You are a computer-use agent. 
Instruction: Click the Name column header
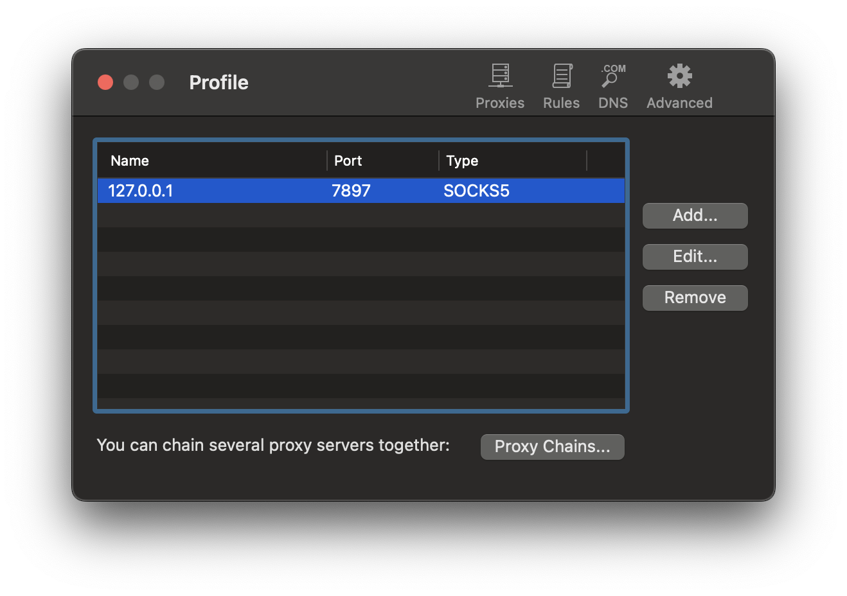tap(130, 161)
